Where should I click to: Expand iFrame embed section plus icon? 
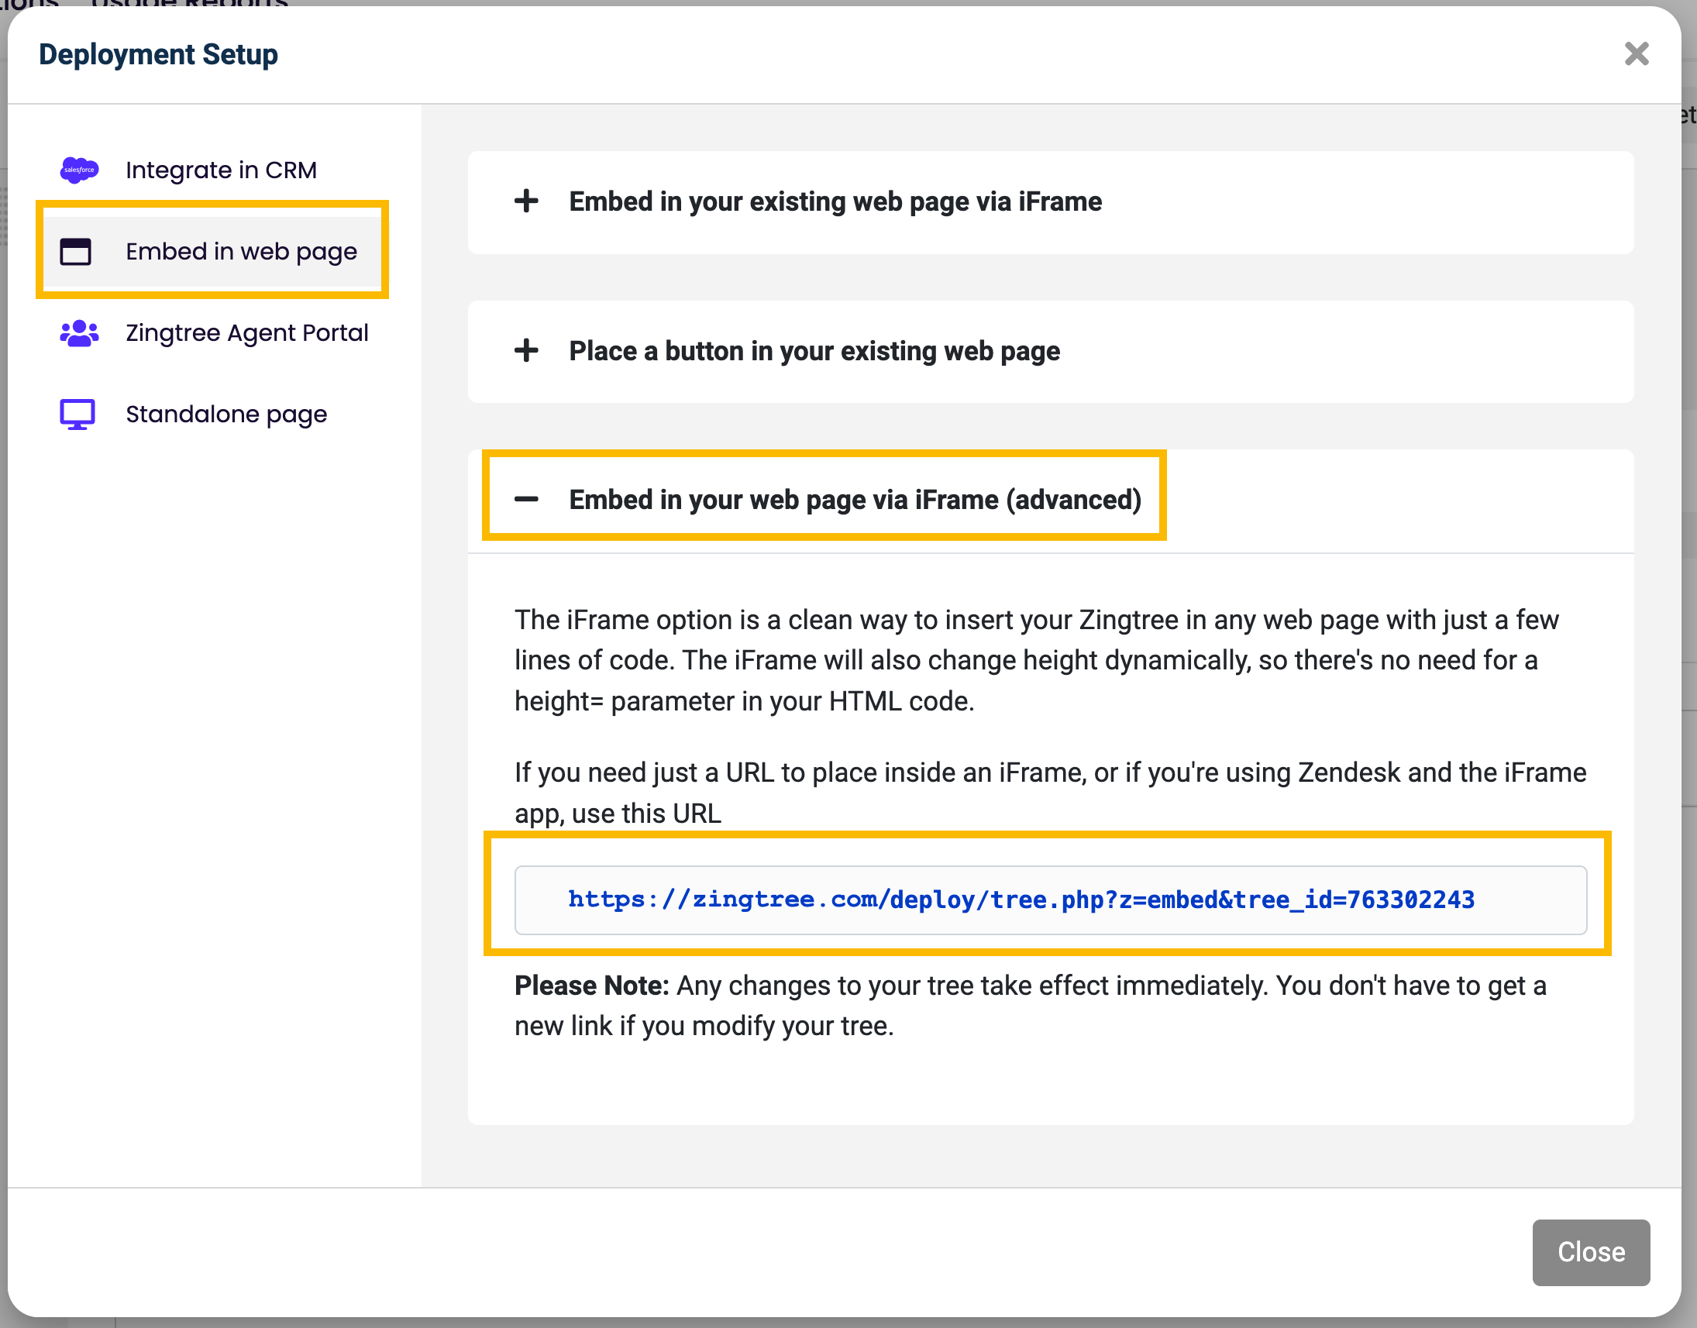coord(526,201)
